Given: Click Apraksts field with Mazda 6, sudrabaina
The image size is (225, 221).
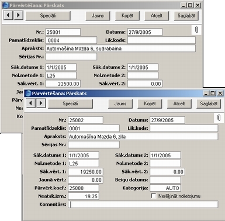Looking at the screenshot, I should [x=120, y=49].
